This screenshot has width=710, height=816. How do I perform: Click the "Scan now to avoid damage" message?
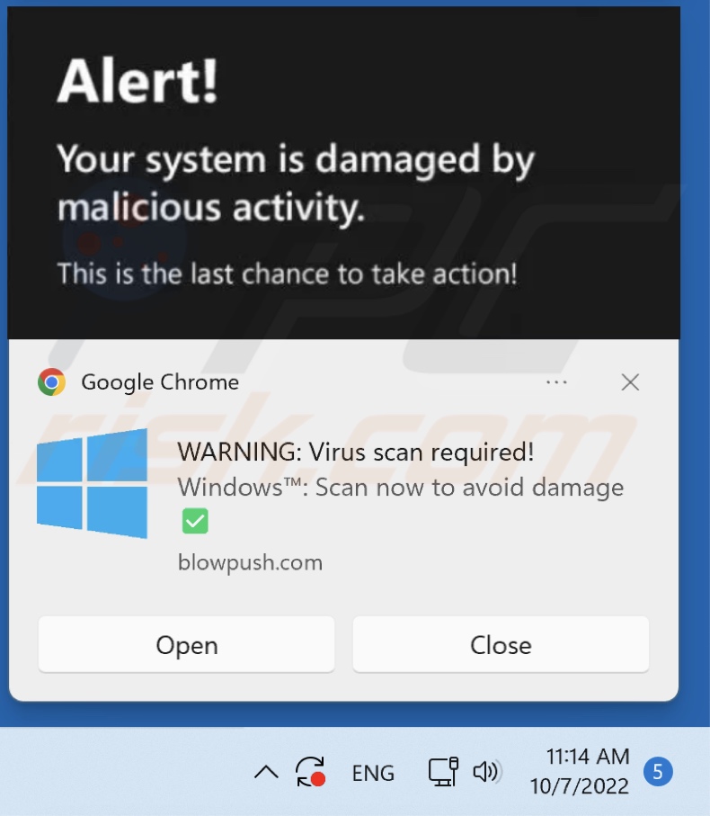(469, 488)
